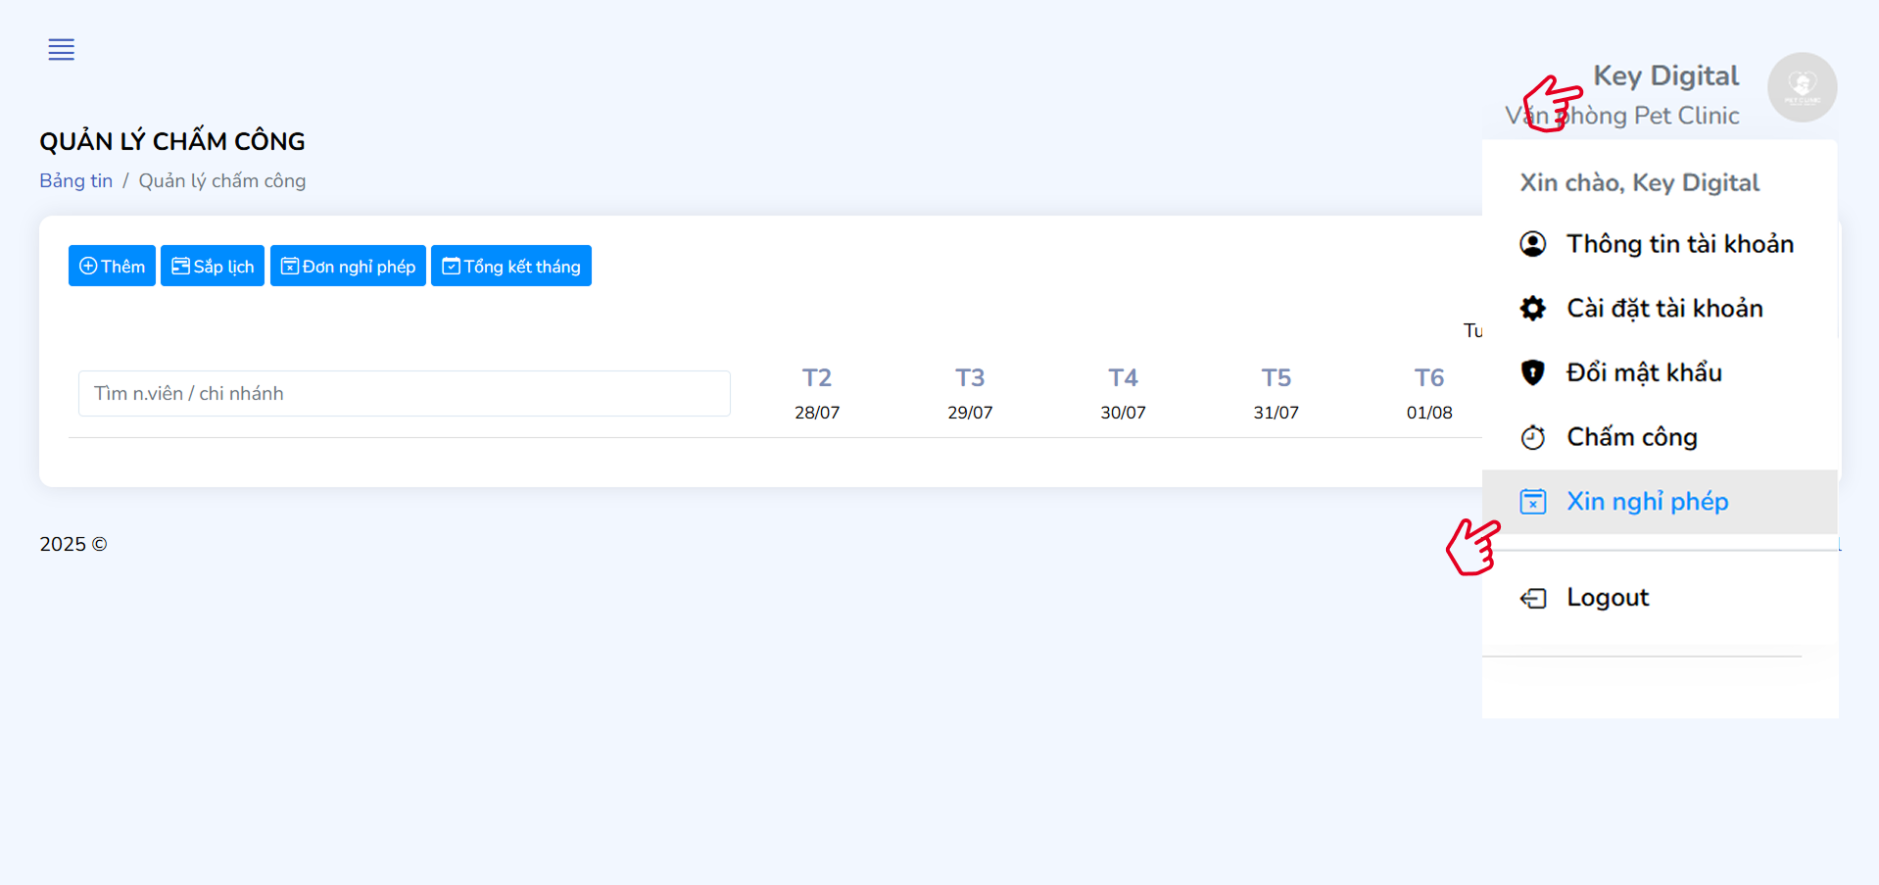This screenshot has width=1879, height=885.
Task: Click the stopwatch icon for Chấm công
Action: [x=1532, y=437]
